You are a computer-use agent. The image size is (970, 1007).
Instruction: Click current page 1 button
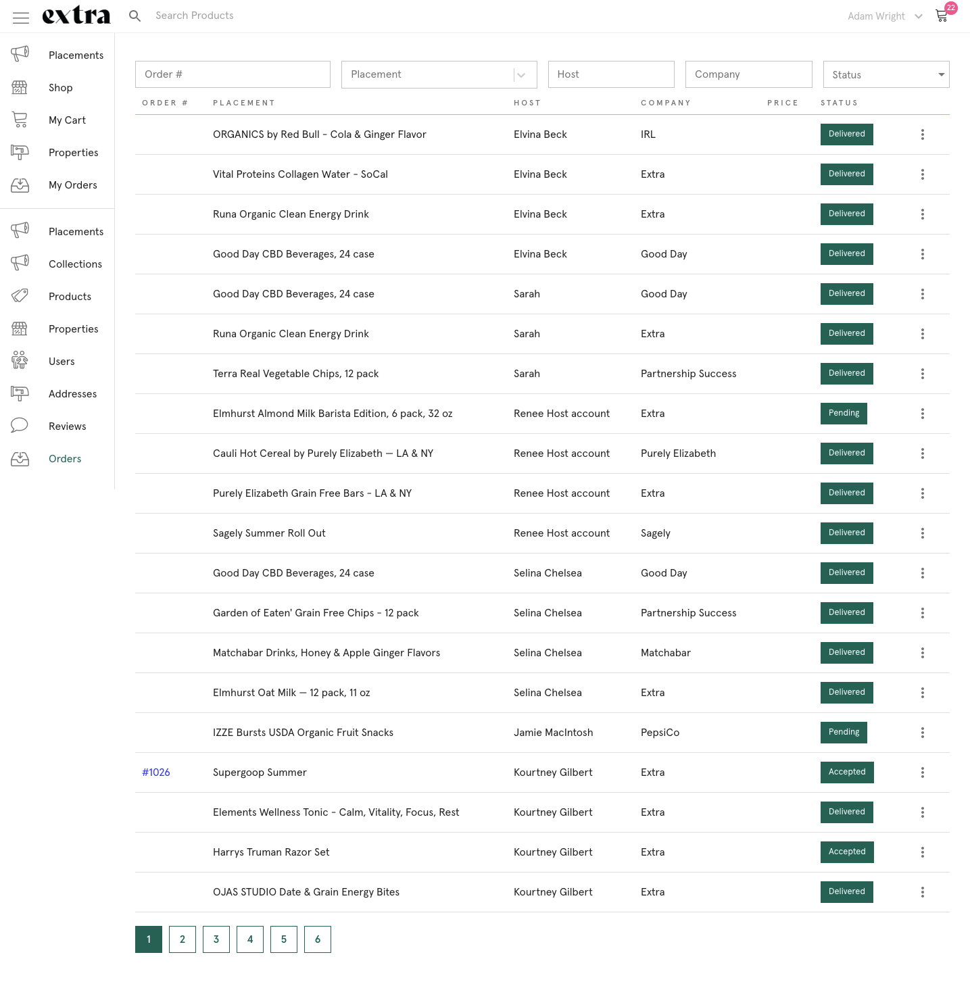pos(149,939)
